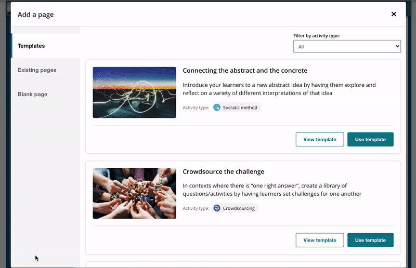Click the Add a page dialog heading
The width and height of the screenshot is (416, 268).
[x=35, y=15]
